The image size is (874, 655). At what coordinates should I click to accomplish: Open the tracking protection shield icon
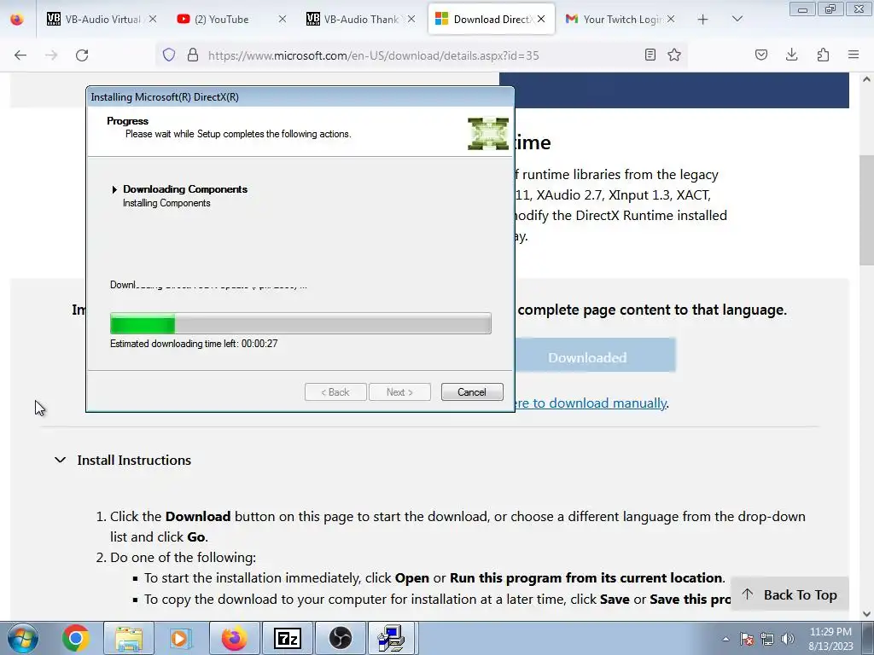tap(169, 55)
